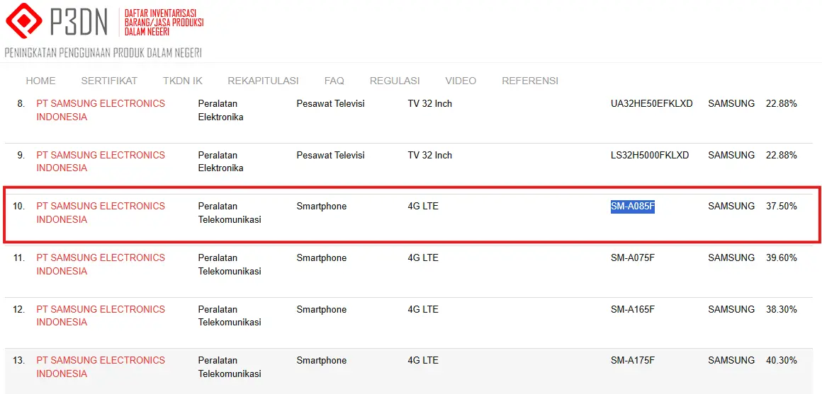Click SAMSUNG brand in row 12

(731, 309)
